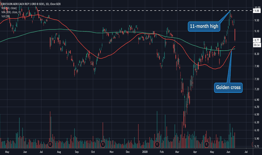This screenshot has width=262, height=155.
Task: Click the 7.90 price axis value
Action: coord(257,66)
